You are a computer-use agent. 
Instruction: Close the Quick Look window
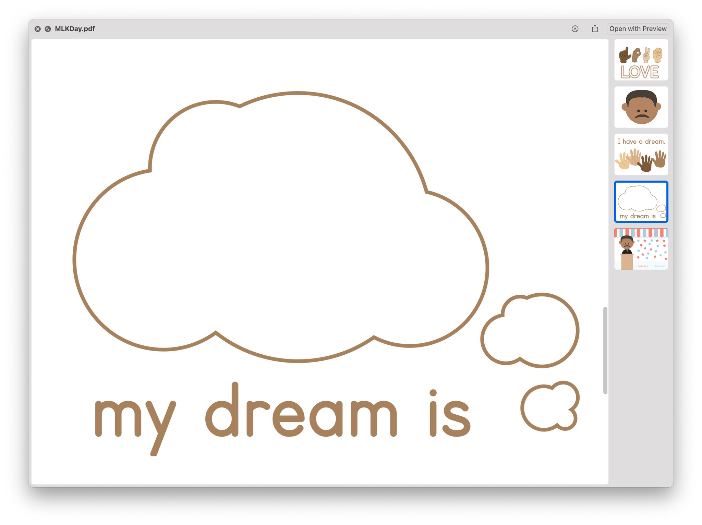pyautogui.click(x=38, y=29)
